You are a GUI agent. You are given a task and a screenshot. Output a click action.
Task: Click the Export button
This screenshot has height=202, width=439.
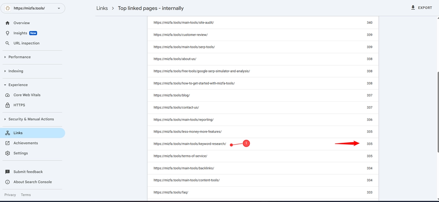(x=422, y=8)
